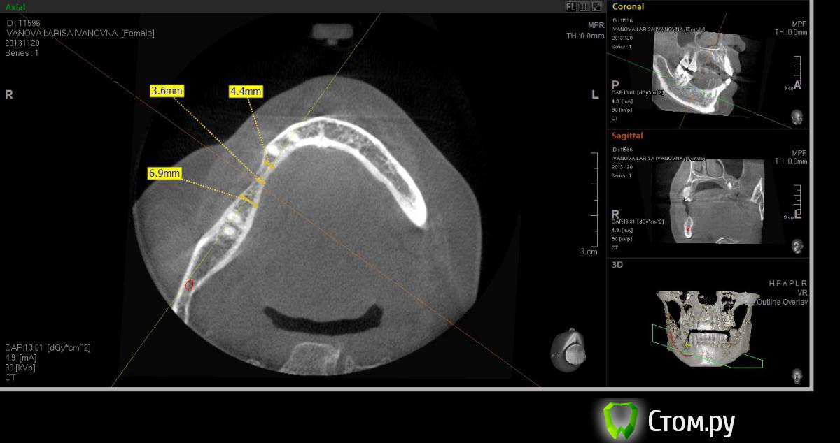840x443 pixels.
Task: Select the 6.9mm measurement label
Action: click(164, 173)
